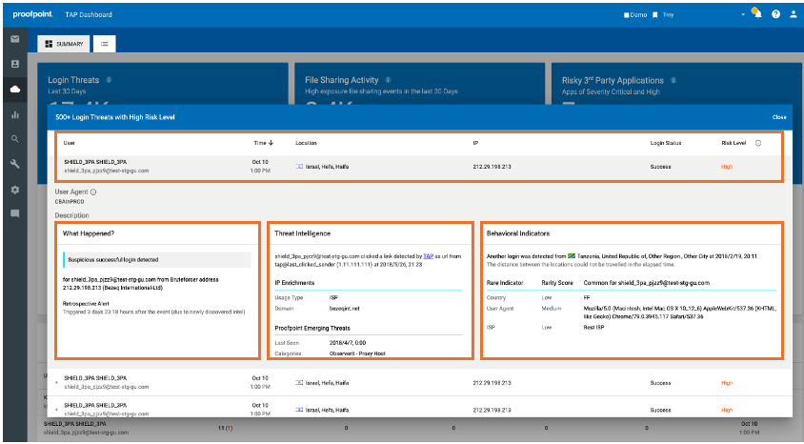This screenshot has width=804, height=444.
Task: Click the Login Status column header
Action: click(x=666, y=143)
